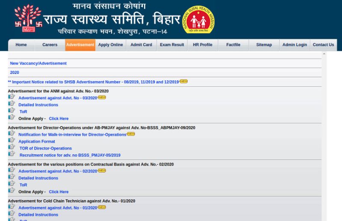Click hand icon beside Advertisement against Advt. No - 03/2020

12,96
